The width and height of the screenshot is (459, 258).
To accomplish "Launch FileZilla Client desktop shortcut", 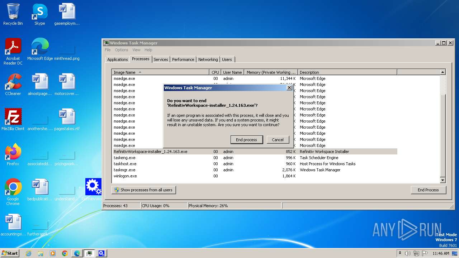I will 13,119.
